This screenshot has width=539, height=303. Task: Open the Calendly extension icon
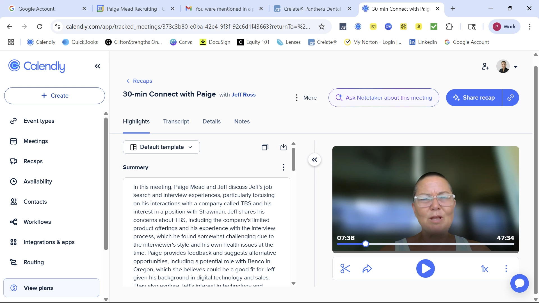[x=358, y=27]
